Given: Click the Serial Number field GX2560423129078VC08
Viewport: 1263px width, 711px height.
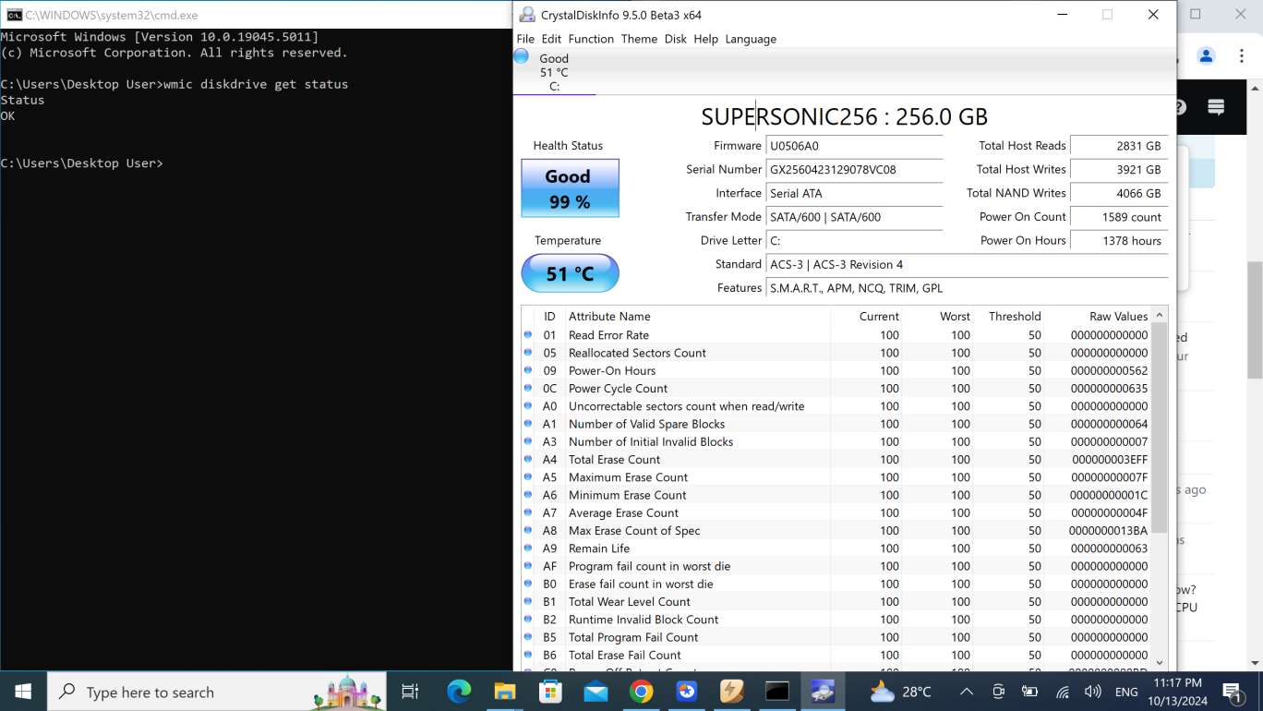Looking at the screenshot, I should click(854, 170).
